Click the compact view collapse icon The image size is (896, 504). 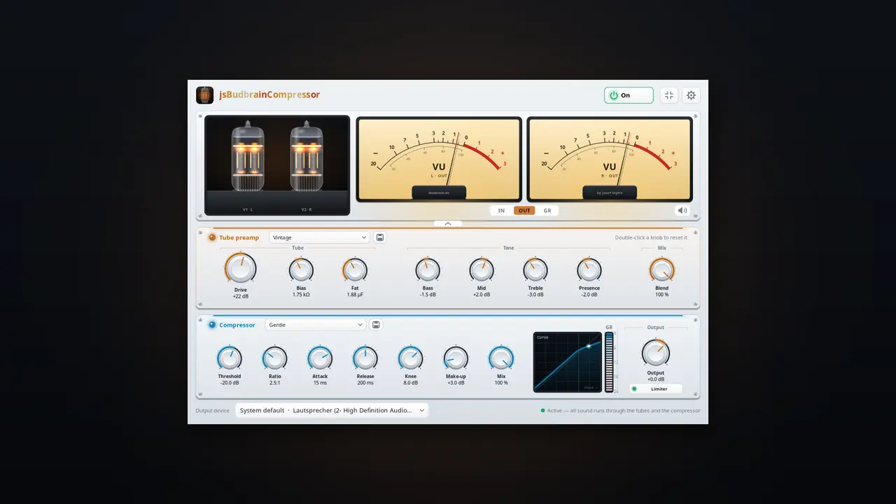[x=668, y=95]
